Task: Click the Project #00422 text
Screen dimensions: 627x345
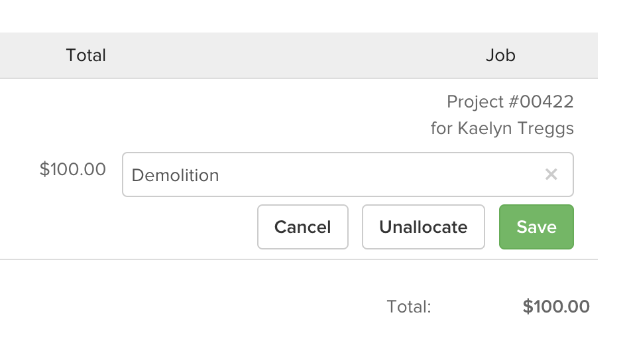Action: pyautogui.click(x=510, y=102)
